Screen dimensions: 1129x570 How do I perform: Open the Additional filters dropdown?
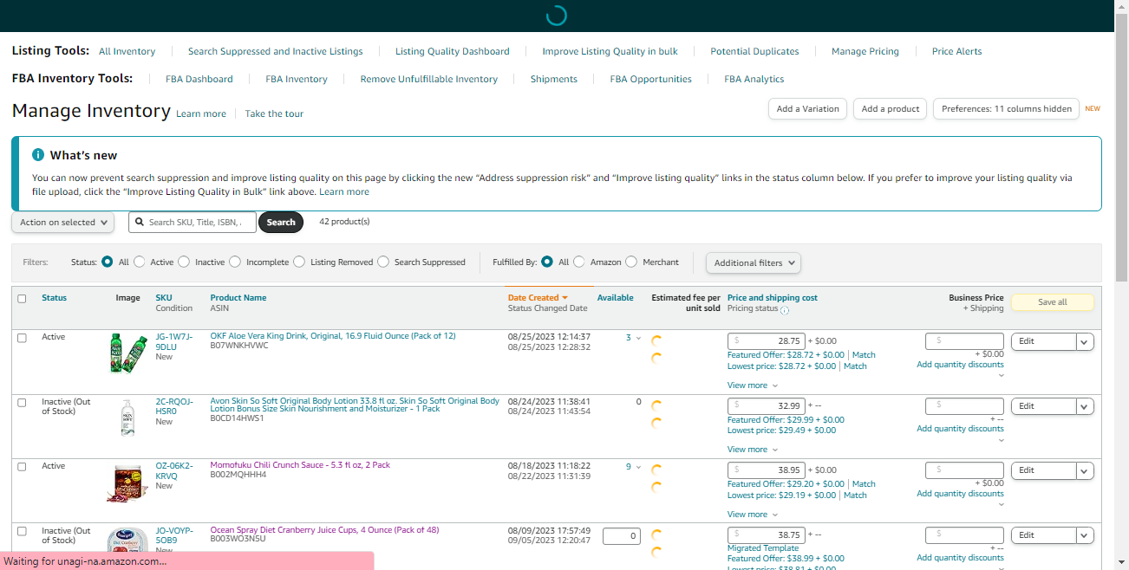coord(753,262)
